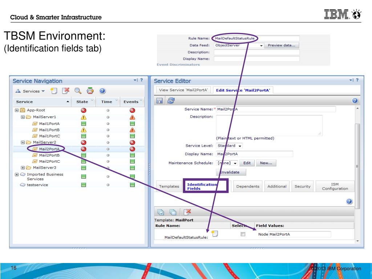Click the Edit maintenance schedule button
Viewport: 372px width, 279px height.
pos(247,163)
